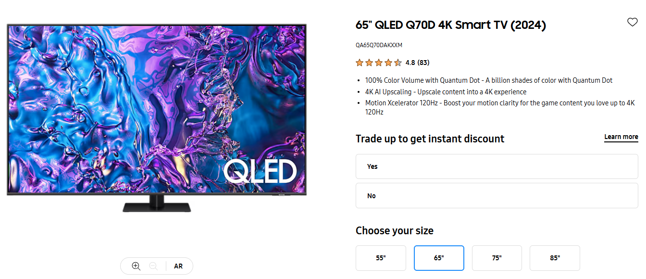Select the 85" screen size
Image resolution: width=646 pixels, height=279 pixels.
tap(555, 258)
